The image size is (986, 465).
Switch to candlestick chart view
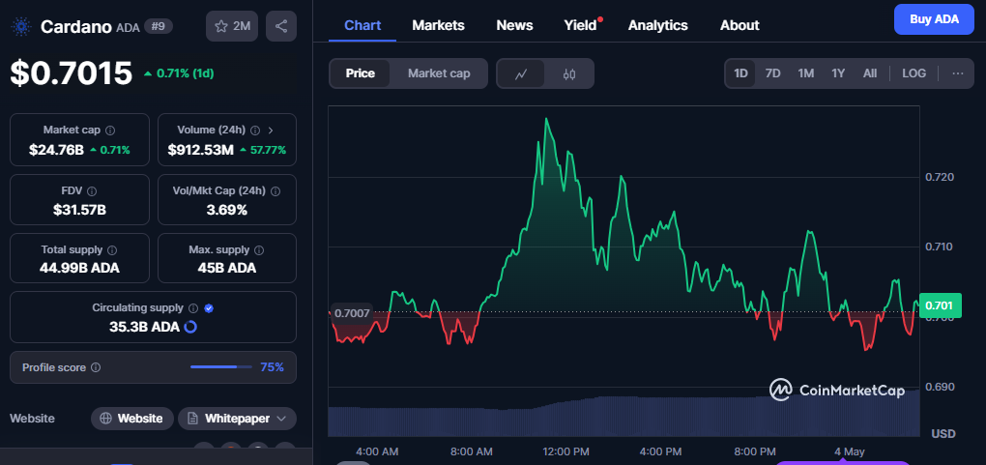[569, 73]
